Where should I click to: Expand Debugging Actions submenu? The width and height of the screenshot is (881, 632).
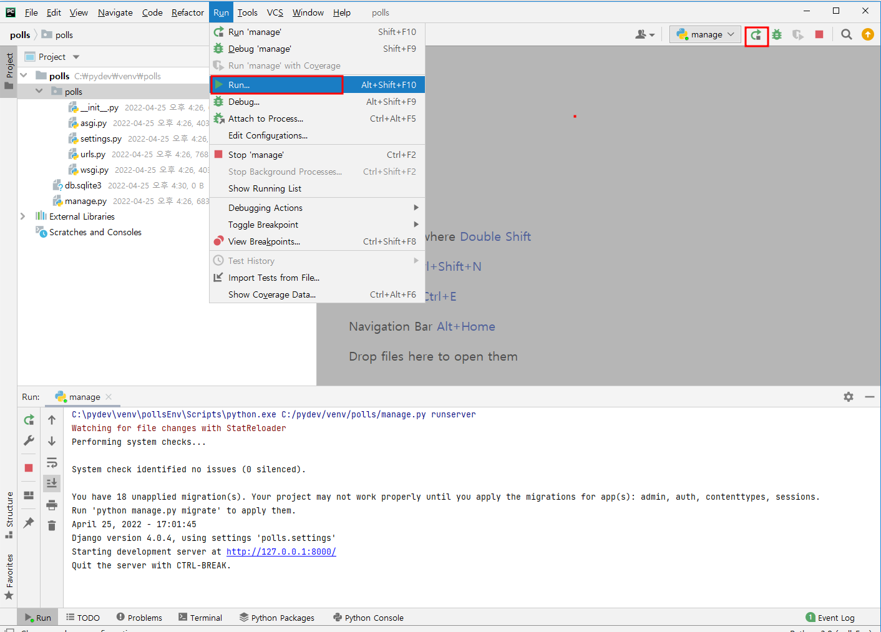tap(317, 208)
